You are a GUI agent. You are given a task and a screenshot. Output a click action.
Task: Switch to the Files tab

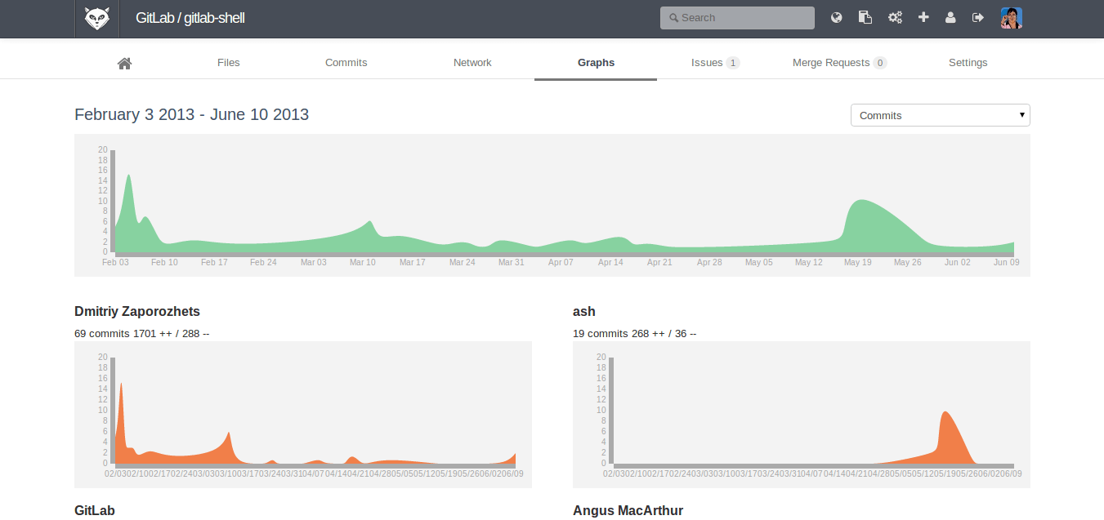[229, 63]
